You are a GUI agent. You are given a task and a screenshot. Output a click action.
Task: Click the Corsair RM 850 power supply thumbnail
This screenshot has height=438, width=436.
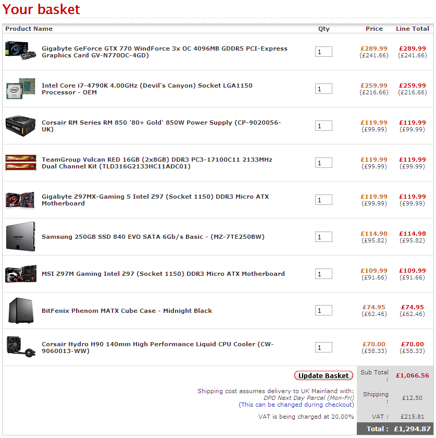(21, 126)
